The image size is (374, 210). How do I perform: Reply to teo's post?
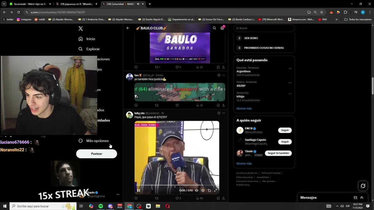tap(136, 105)
